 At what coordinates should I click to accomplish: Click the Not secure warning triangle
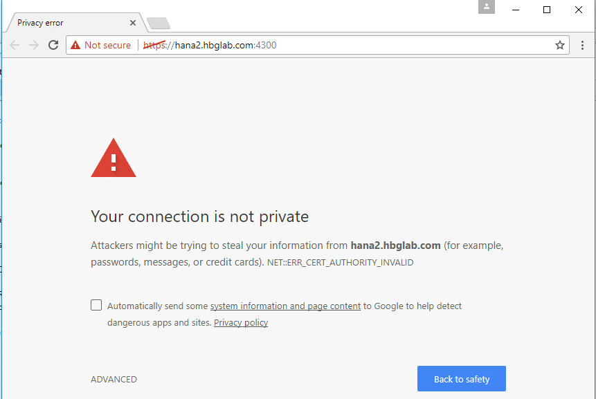[x=75, y=45]
